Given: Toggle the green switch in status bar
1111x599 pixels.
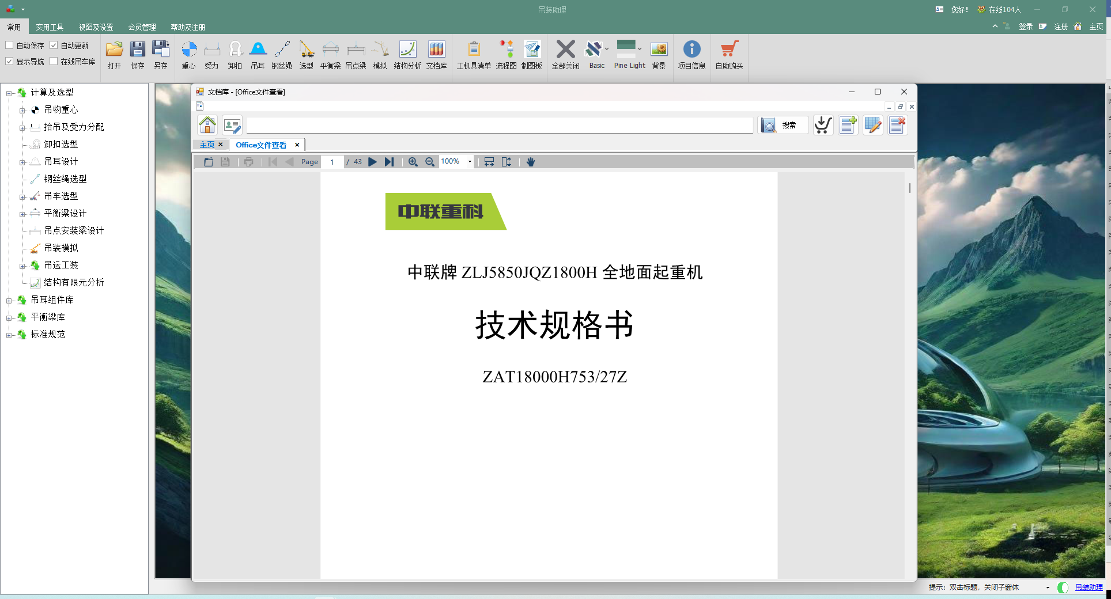Looking at the screenshot, I should (1063, 587).
